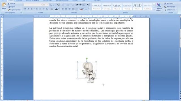Image resolution: width=181 pixels, height=101 pixels.
Task: Click the bottom-left image sizing handle
Action: 77,79
